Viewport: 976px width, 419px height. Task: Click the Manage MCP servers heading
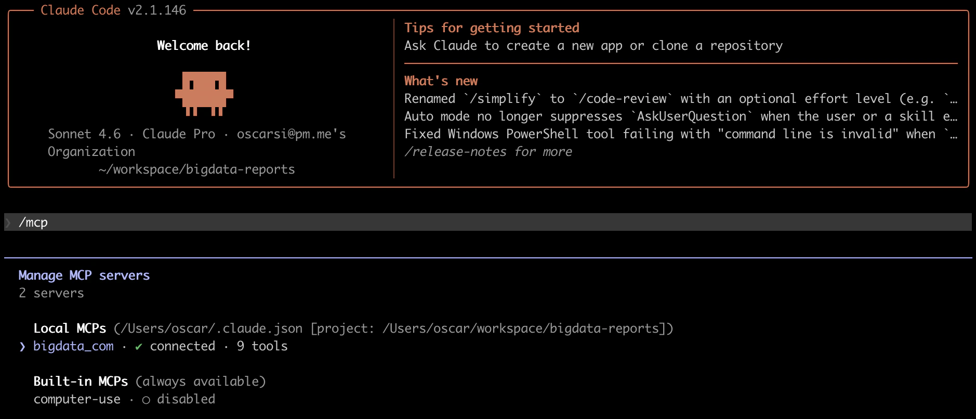click(84, 276)
